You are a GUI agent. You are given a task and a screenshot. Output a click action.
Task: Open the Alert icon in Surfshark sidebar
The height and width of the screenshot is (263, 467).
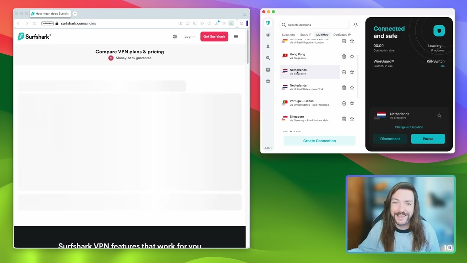click(x=268, y=35)
